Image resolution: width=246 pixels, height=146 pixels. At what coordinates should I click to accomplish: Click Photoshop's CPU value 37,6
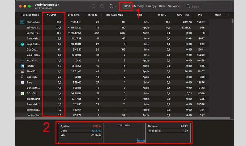[59, 22]
